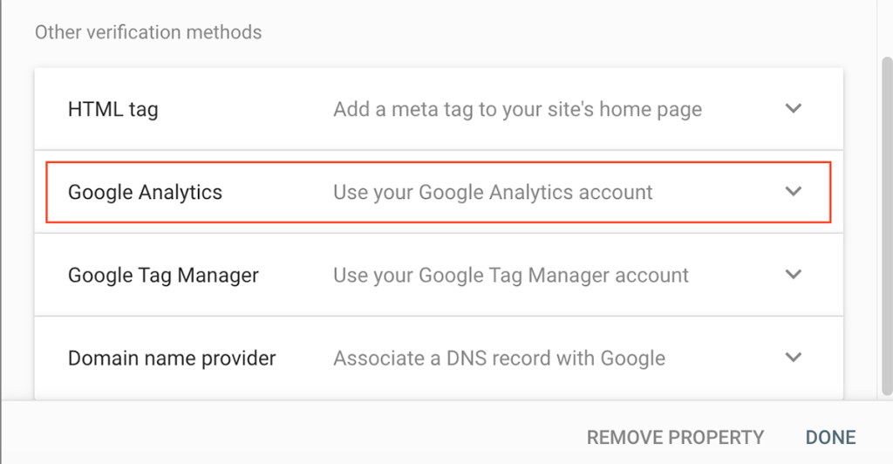Click blank space right of HTML tag label
The width and height of the screenshot is (893, 464).
point(244,110)
